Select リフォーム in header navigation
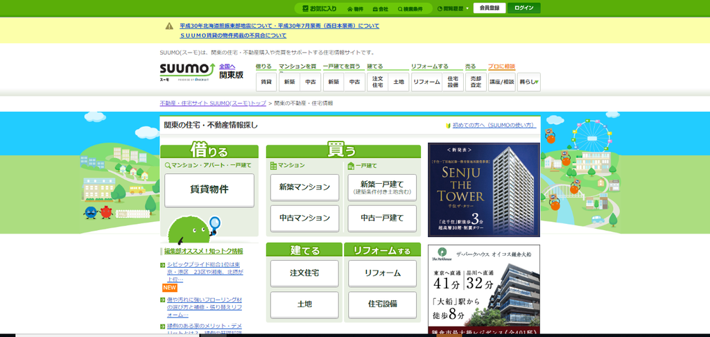The width and height of the screenshot is (710, 337). (x=426, y=83)
